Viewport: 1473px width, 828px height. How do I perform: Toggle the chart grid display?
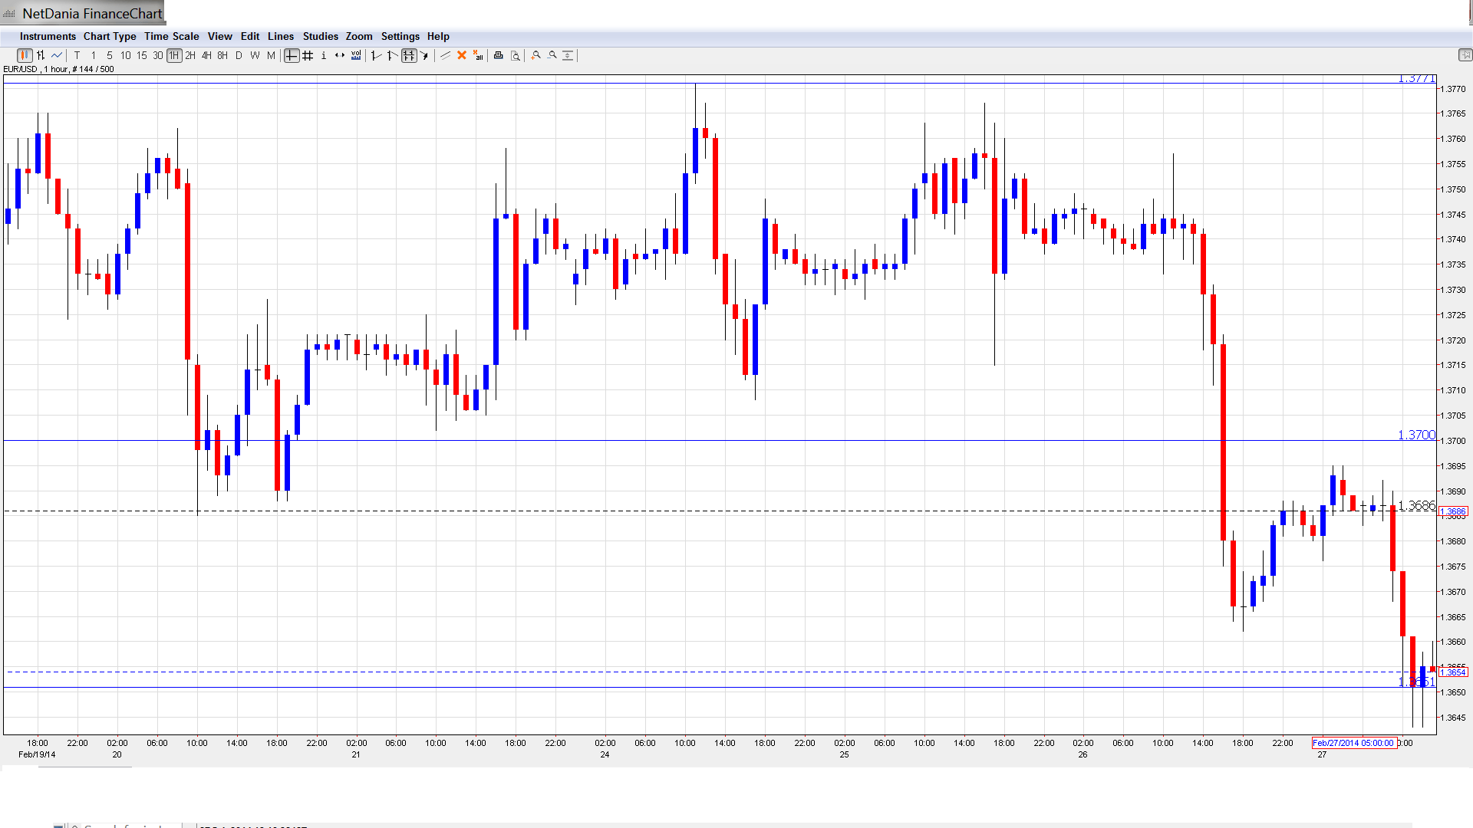(x=308, y=55)
